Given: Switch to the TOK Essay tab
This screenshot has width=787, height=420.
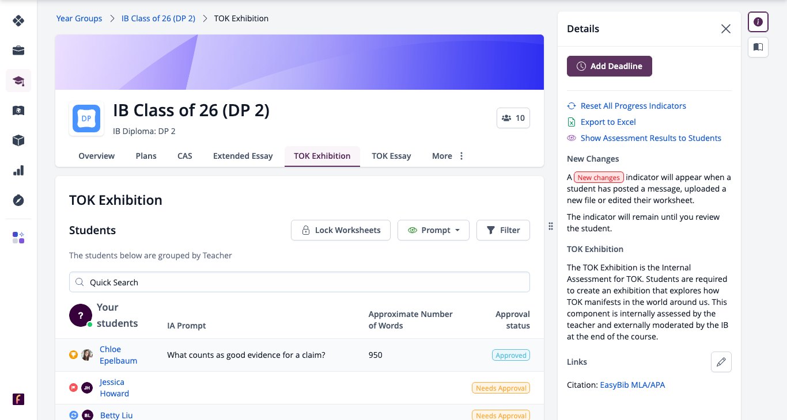Looking at the screenshot, I should click(391, 156).
